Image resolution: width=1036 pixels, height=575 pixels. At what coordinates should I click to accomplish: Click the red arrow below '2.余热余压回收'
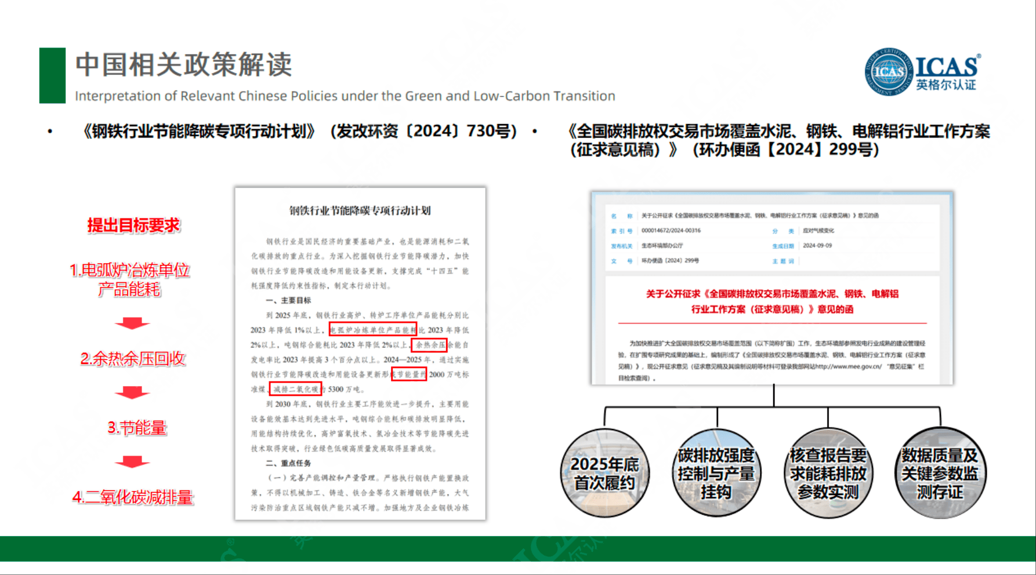132,392
